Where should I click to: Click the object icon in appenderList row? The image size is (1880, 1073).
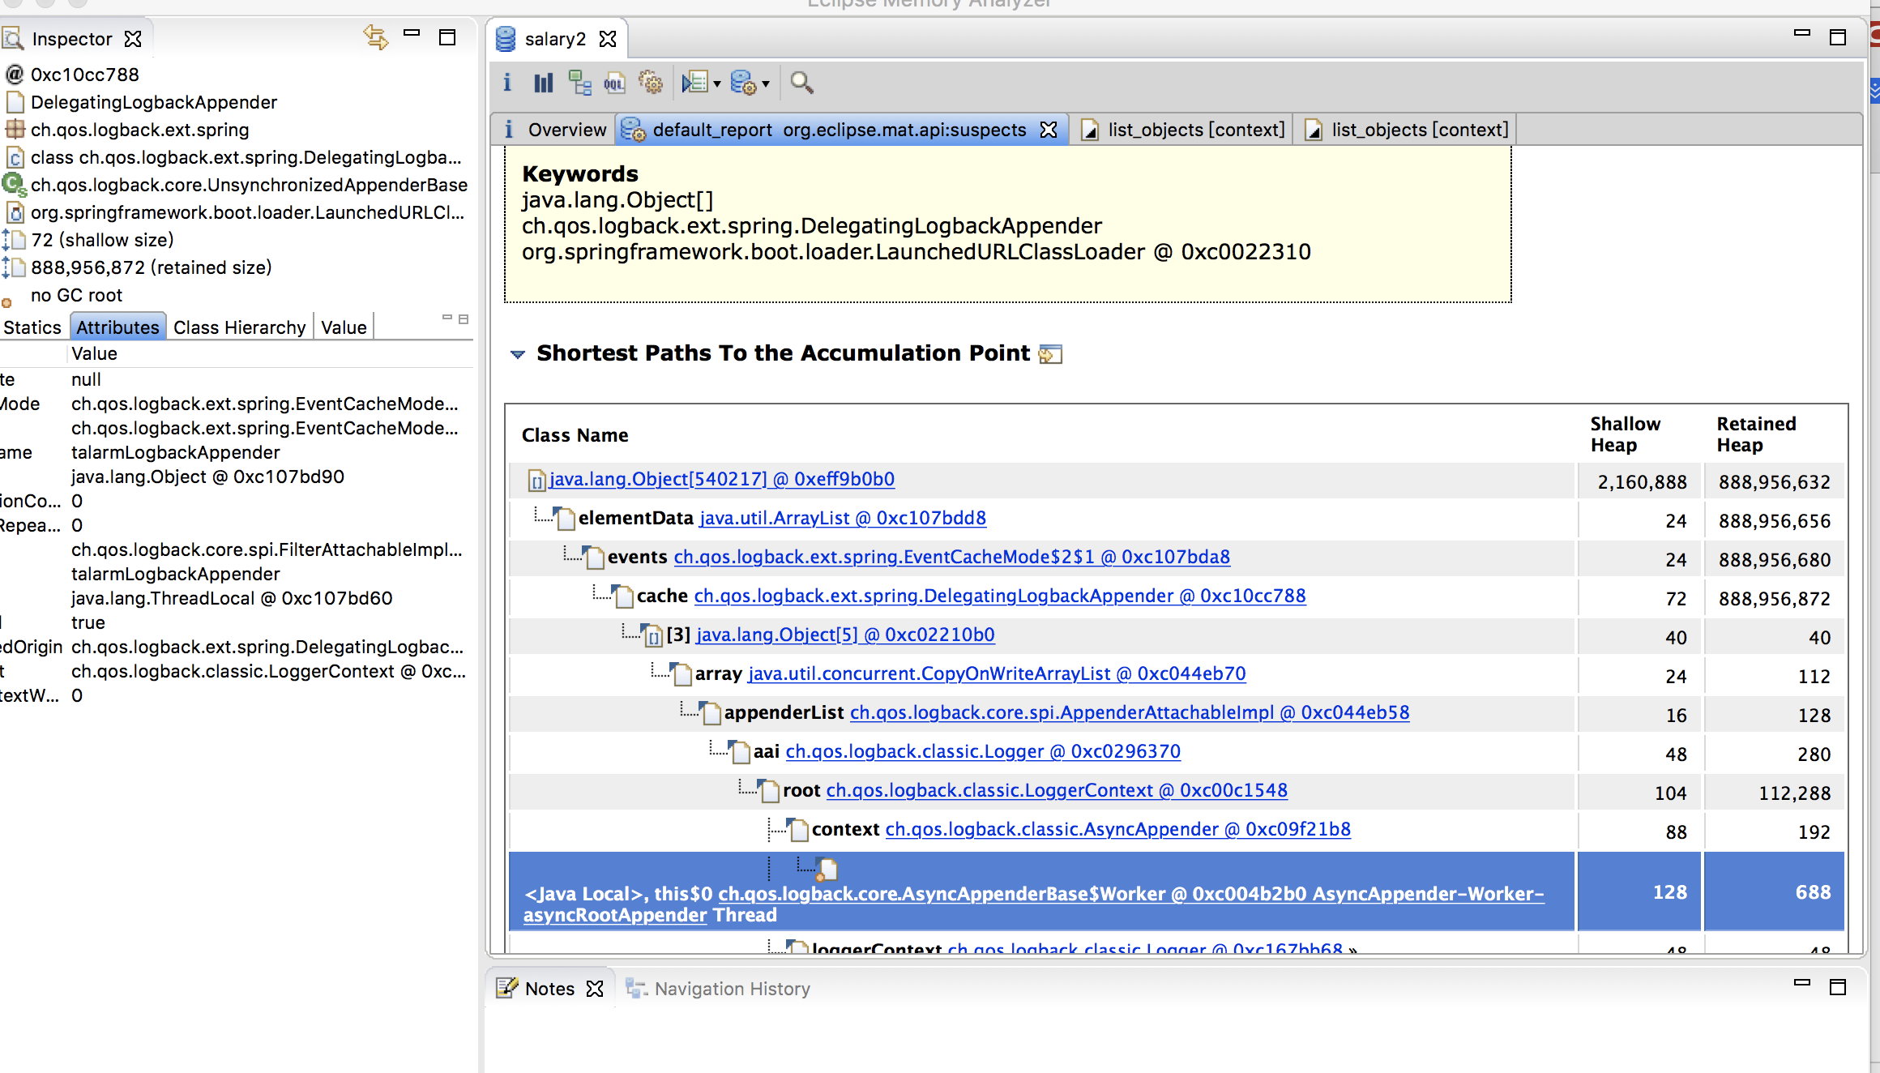(x=711, y=712)
